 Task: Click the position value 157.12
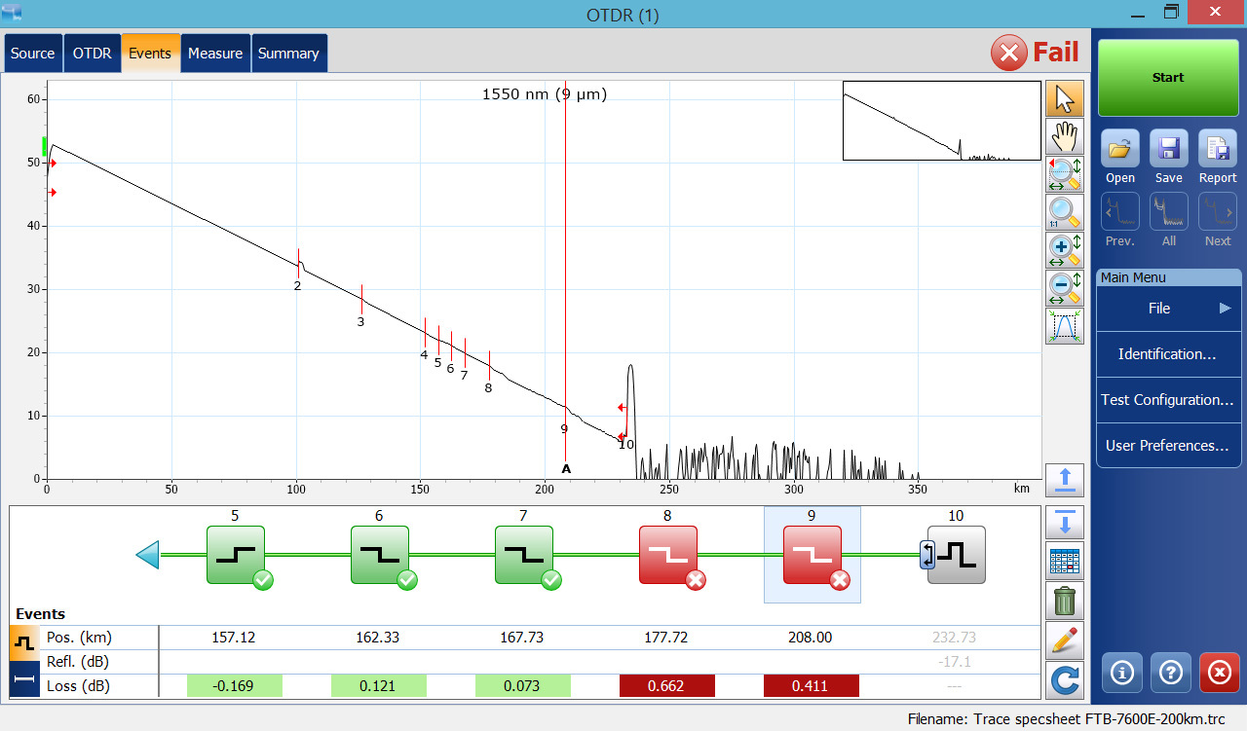(x=235, y=638)
